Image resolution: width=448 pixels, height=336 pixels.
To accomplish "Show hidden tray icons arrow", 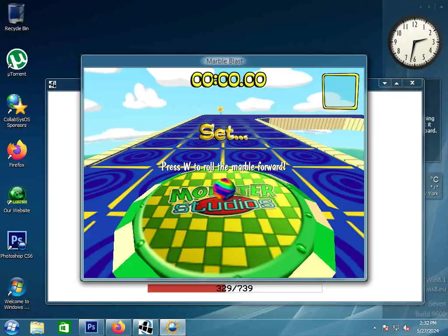I will (374, 328).
